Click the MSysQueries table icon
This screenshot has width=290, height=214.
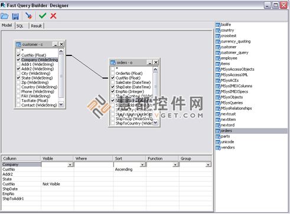pyautogui.click(x=218, y=103)
